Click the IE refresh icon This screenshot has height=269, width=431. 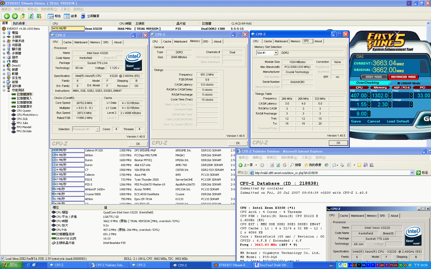278,165
